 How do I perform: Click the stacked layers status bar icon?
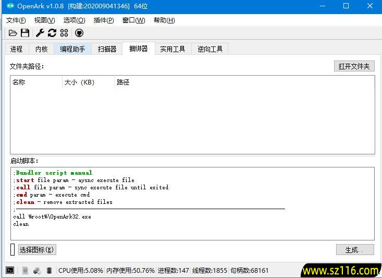[x=49, y=270]
